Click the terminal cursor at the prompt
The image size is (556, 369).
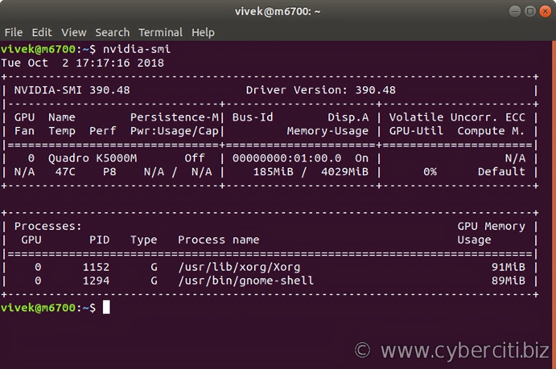coord(106,307)
